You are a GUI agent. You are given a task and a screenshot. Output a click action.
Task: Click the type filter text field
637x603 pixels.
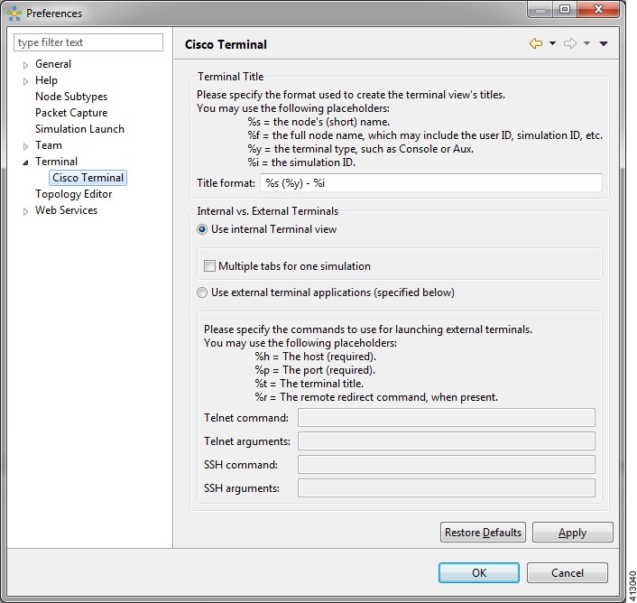click(88, 42)
